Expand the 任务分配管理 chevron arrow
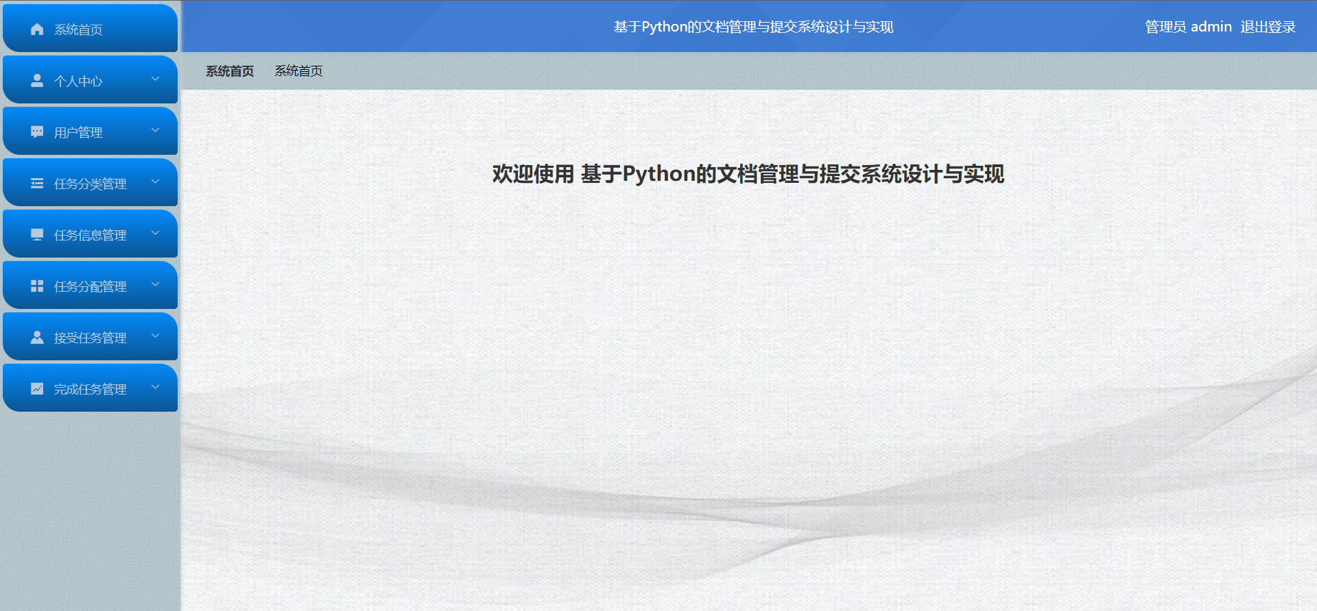The image size is (1317, 611). point(155,284)
